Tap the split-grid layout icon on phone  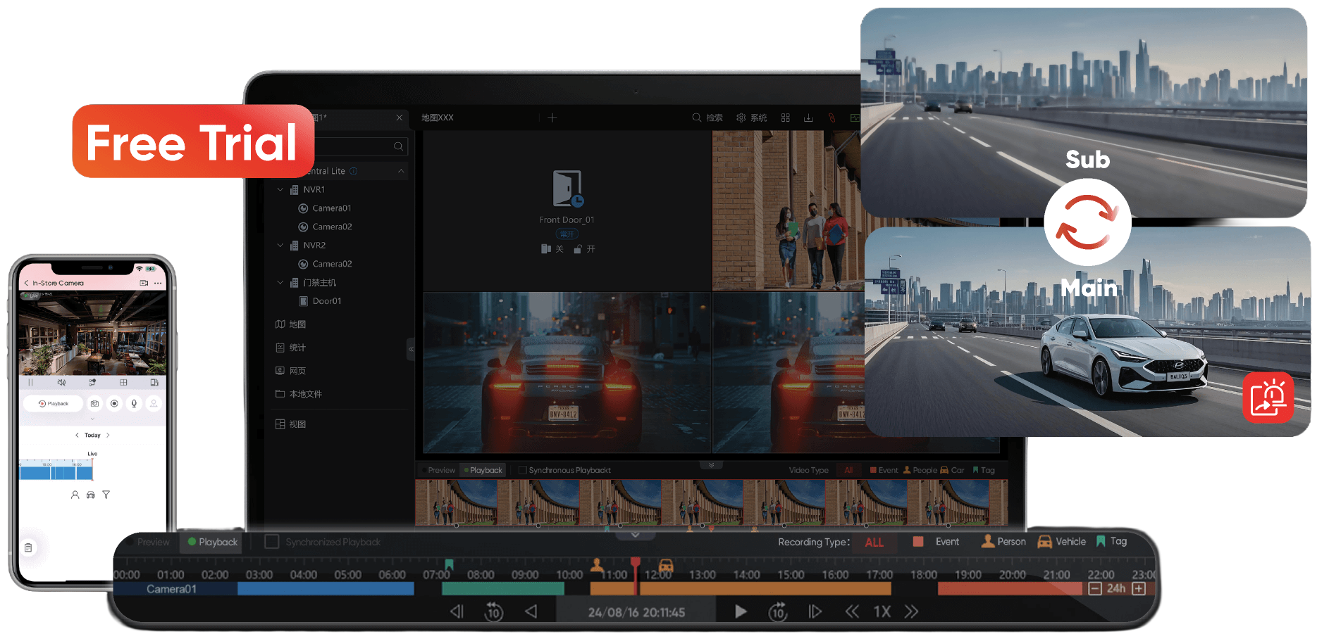click(x=123, y=383)
